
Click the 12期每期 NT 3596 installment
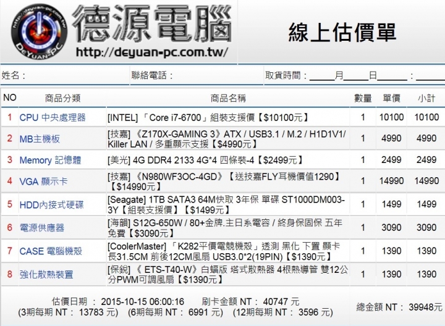point(282,312)
